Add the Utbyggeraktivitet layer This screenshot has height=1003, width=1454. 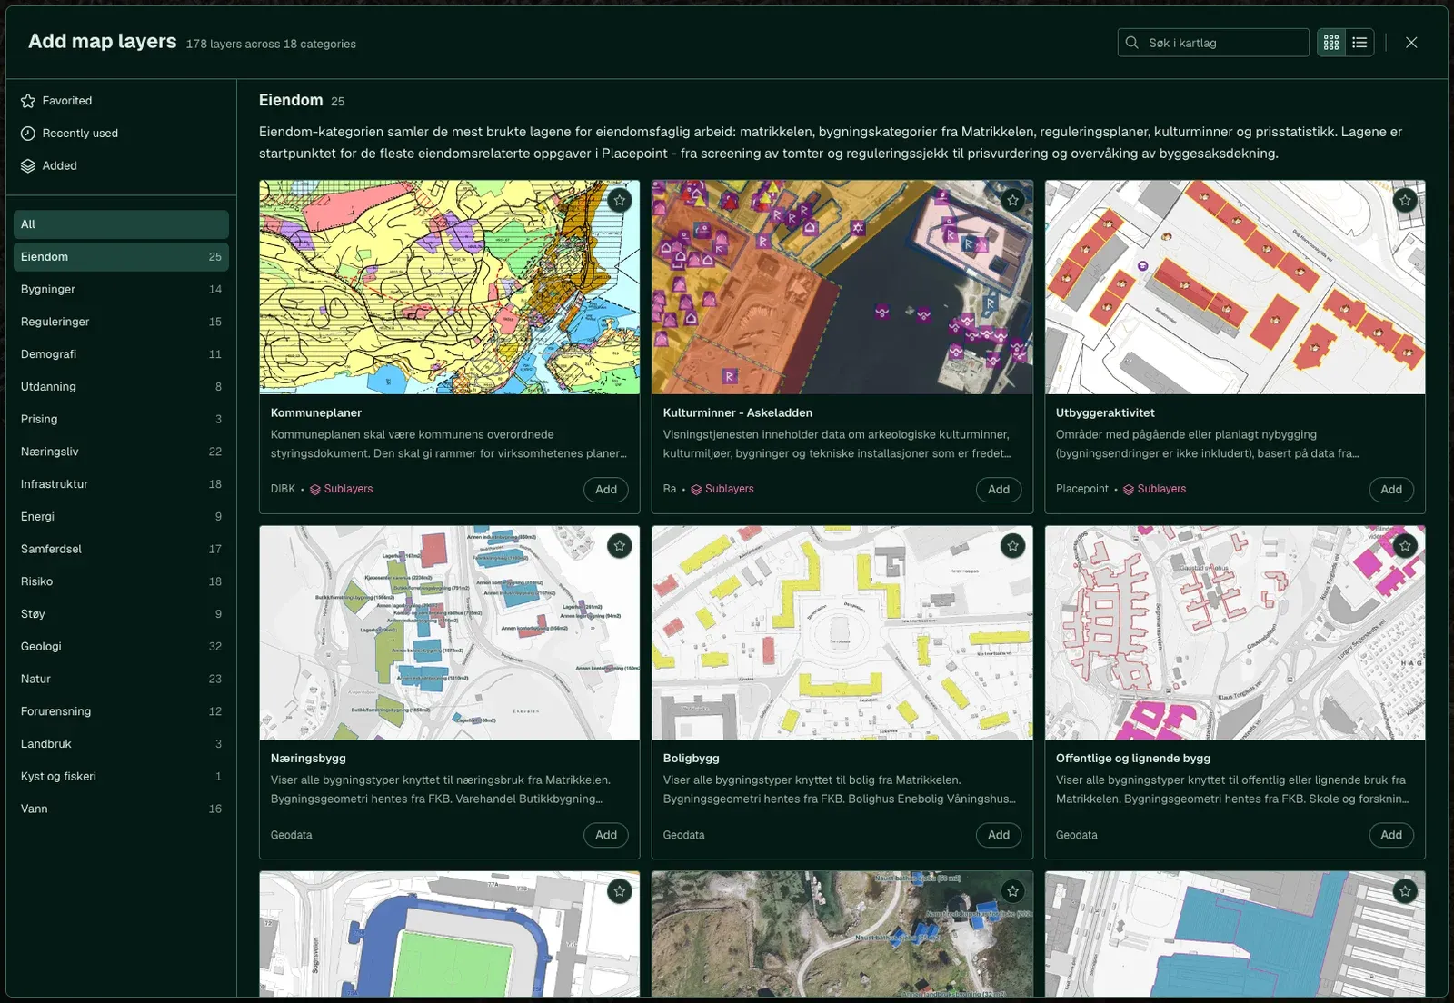[1391, 490]
